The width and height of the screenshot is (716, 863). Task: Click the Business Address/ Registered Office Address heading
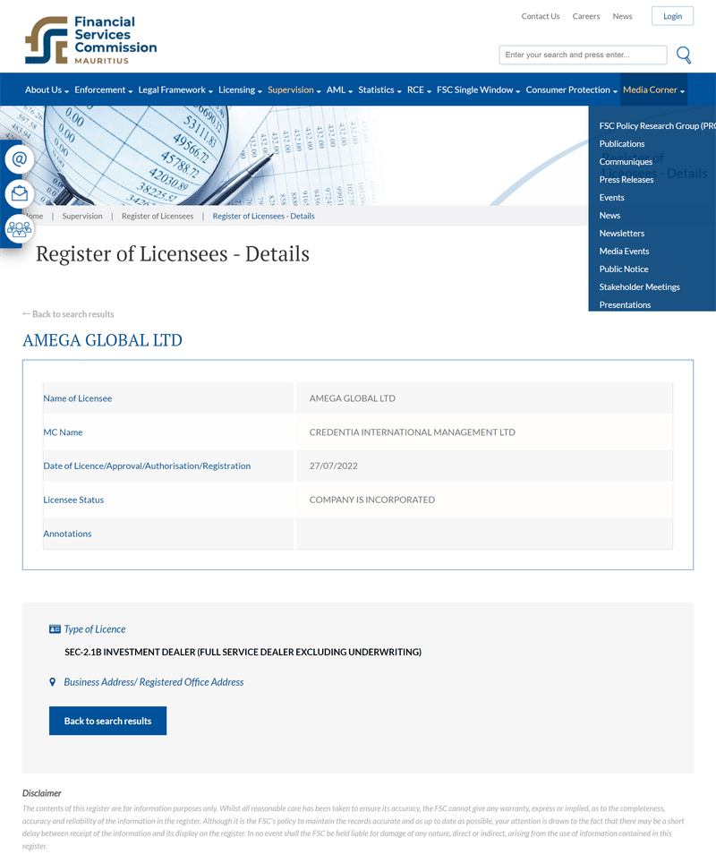coord(154,682)
